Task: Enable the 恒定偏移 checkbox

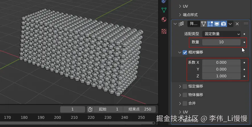Action: coord(185,86)
